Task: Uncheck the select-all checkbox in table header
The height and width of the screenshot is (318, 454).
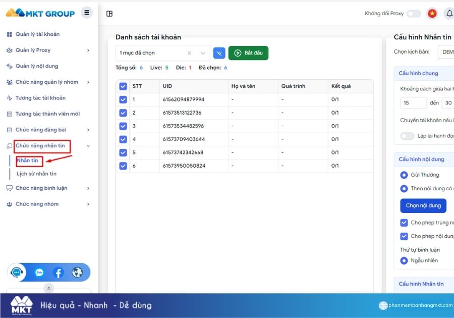Action: click(122, 86)
